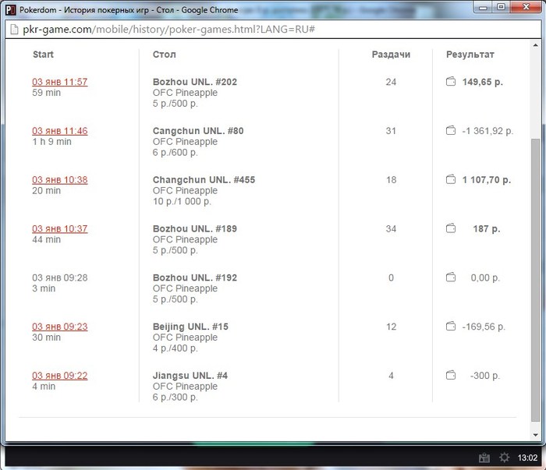This screenshot has width=546, height=470.
Task: Click the vertical scrollbar thumb
Action: click(x=535, y=280)
